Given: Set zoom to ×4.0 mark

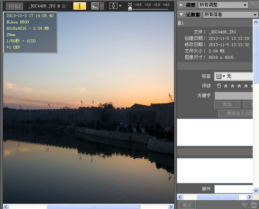Looking at the screenshot, I should (166, 5).
